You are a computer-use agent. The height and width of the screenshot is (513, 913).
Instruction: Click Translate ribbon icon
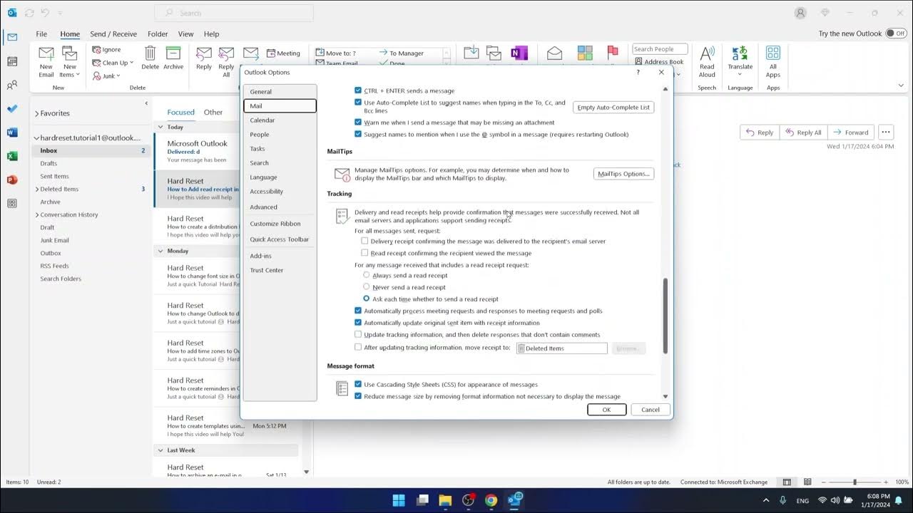pos(740,53)
